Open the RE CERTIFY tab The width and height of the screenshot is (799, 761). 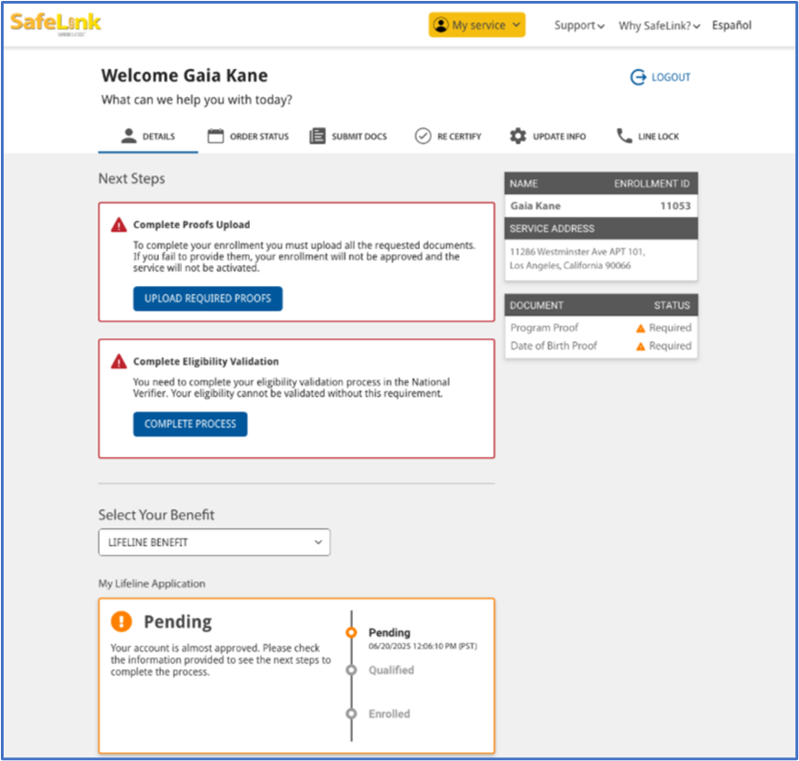point(448,136)
